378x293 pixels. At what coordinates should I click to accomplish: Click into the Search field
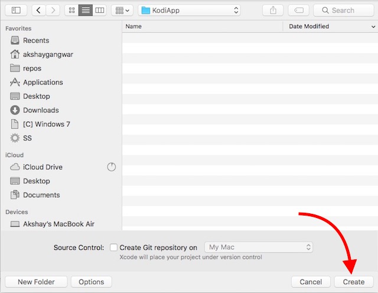[344, 11]
